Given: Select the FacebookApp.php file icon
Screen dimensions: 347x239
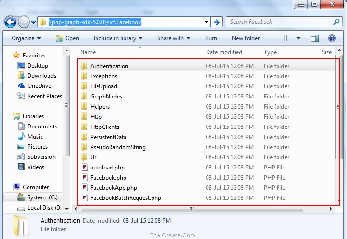Looking at the screenshot, I should click(x=84, y=188).
